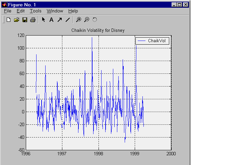This screenshot has height=165, width=248.
Task: Save the figure using the floppy icon
Action: (25, 20)
